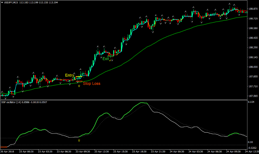Screen dimensions: 259x154
Task: Click the -0.0262 oscillator scale value
Action: click(x=252, y=148)
